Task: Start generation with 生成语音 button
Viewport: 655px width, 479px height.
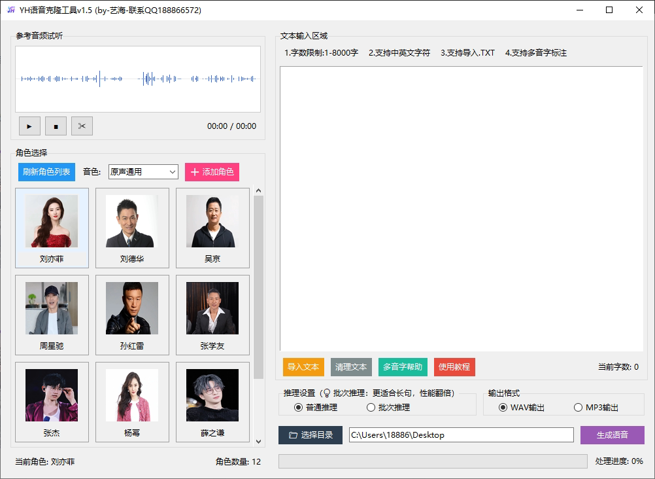Action: pos(613,435)
